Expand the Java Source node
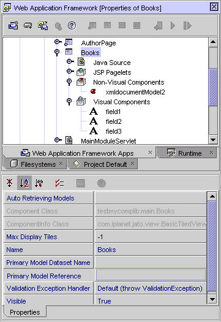Viewport: 221px width, 322px height. (70, 61)
